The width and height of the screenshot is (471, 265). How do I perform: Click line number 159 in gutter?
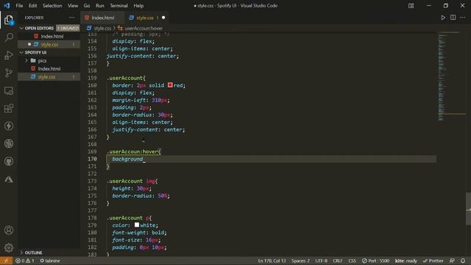click(92, 78)
